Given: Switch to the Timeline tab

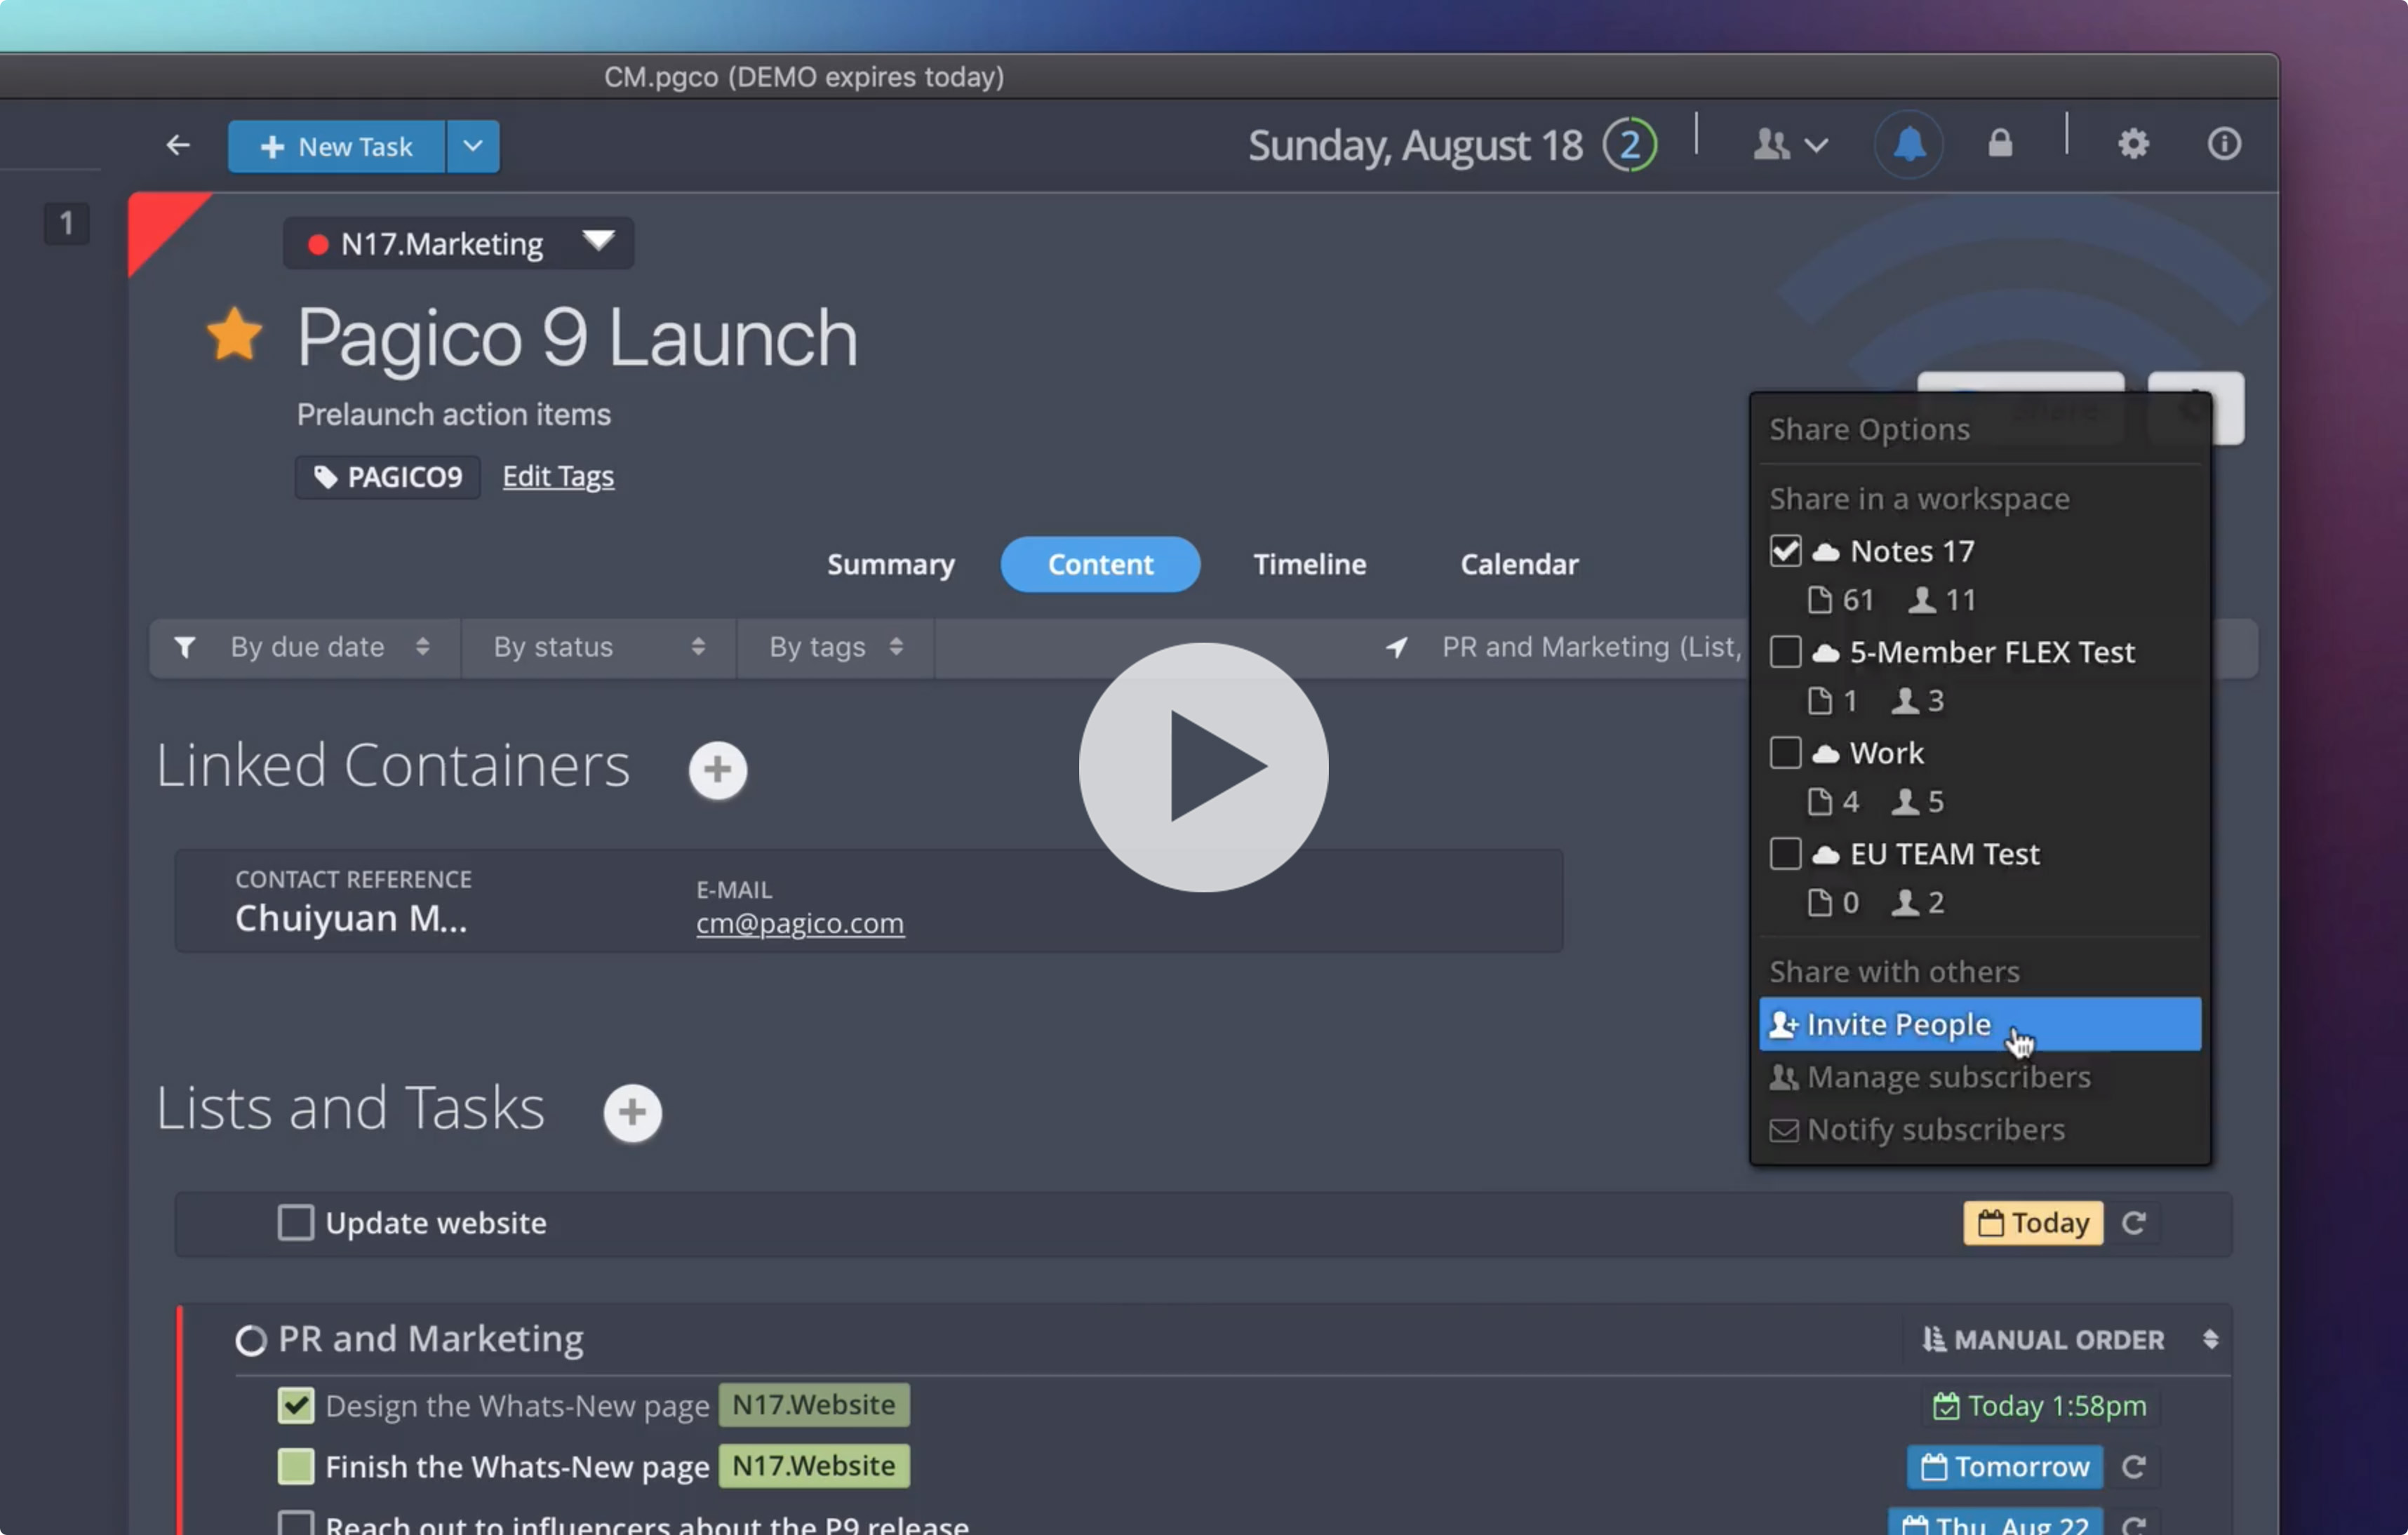Looking at the screenshot, I should pos(1309,565).
